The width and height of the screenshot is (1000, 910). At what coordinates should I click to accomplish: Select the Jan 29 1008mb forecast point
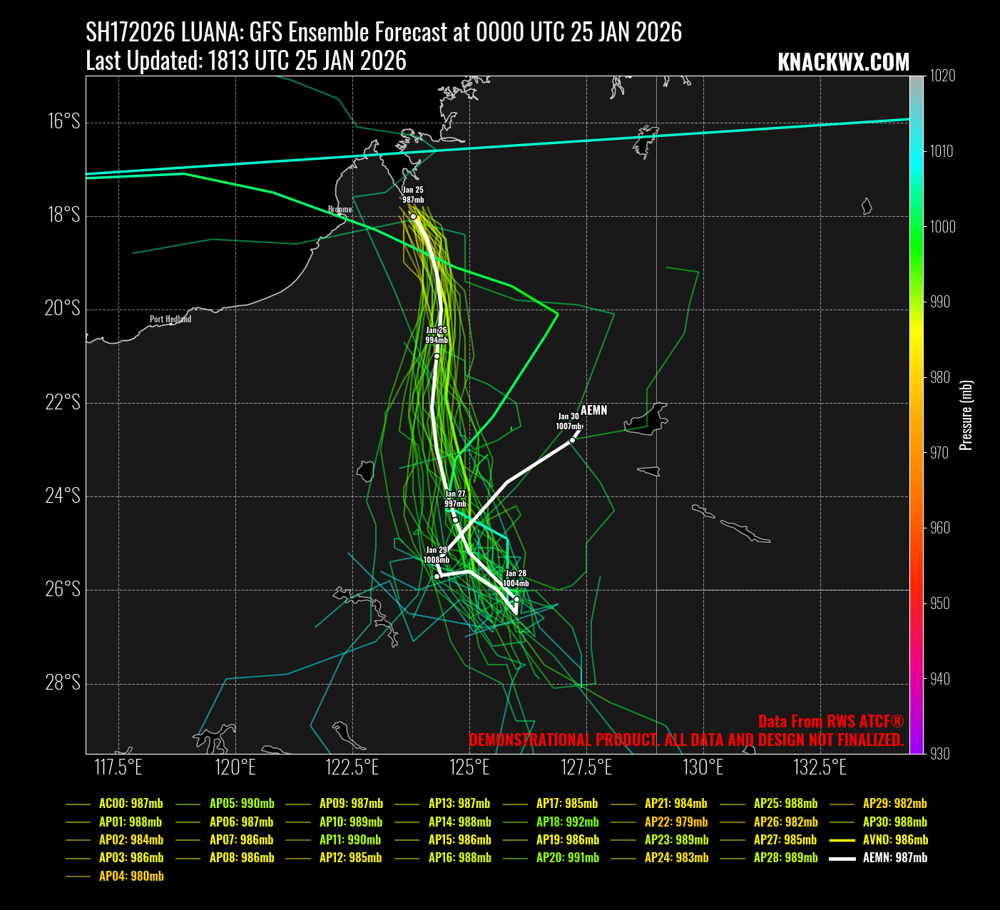[x=437, y=576]
